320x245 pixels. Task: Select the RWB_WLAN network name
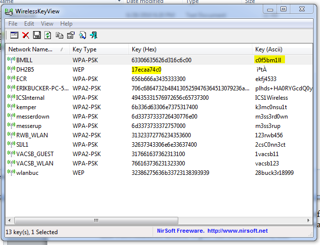(x=32, y=135)
